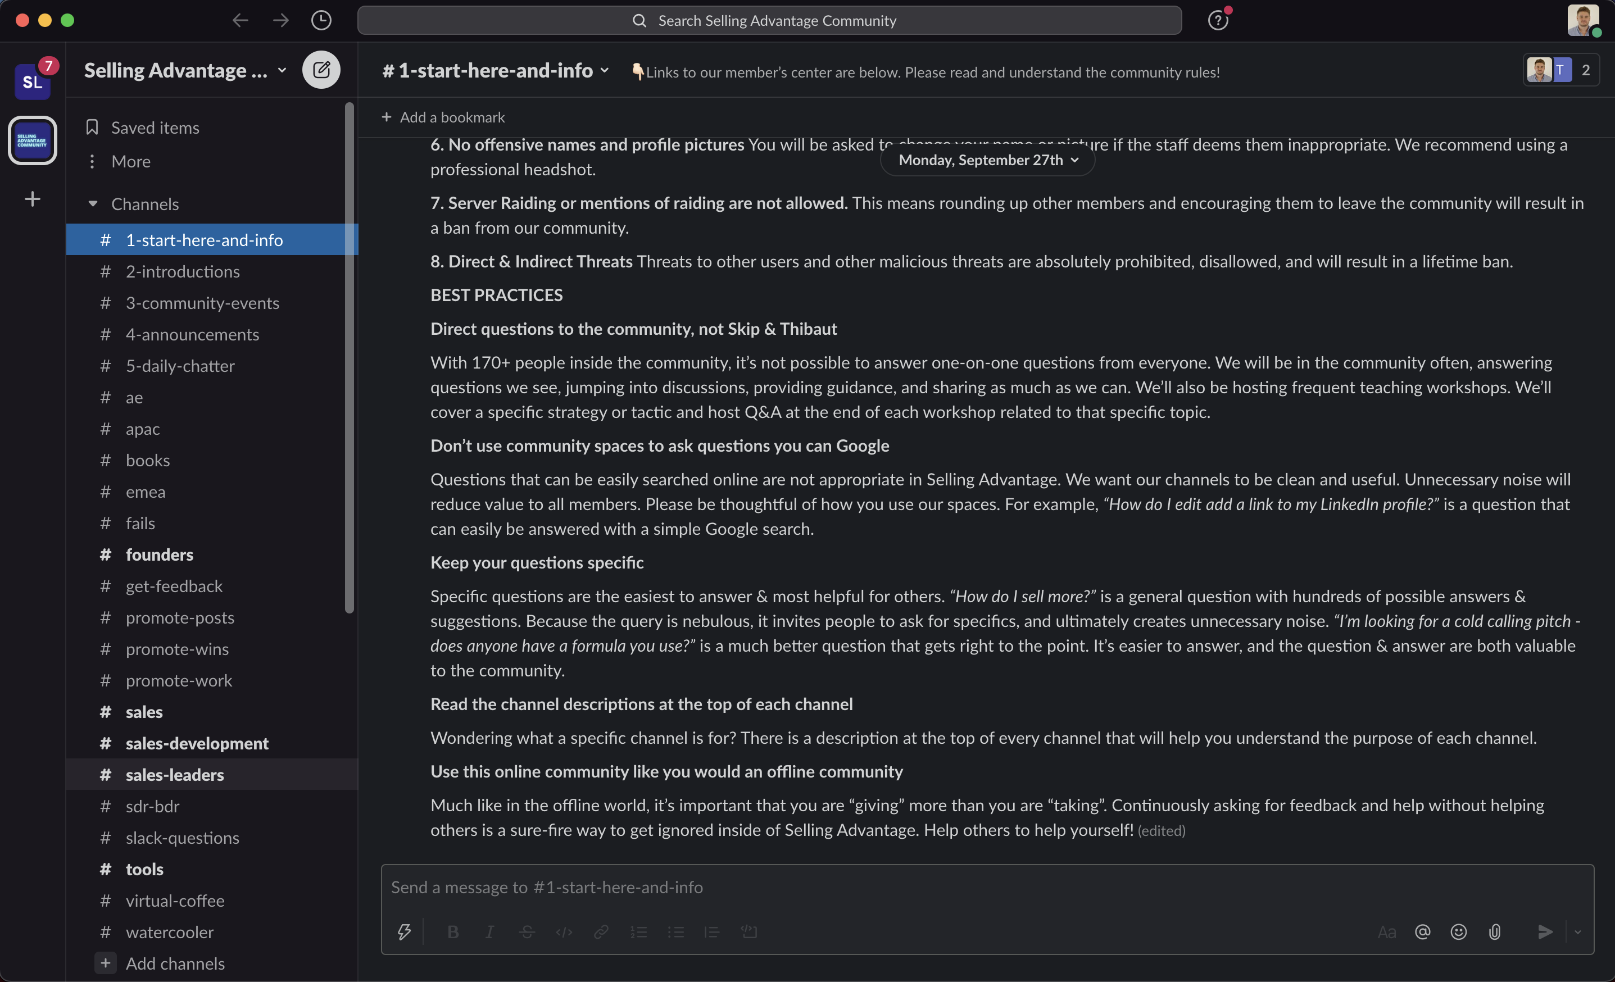
Task: Open the promote-posts channel
Action: click(x=212, y=617)
